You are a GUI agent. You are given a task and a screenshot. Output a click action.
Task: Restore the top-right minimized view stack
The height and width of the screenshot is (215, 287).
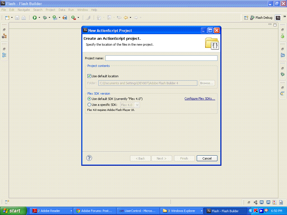coord(283,30)
